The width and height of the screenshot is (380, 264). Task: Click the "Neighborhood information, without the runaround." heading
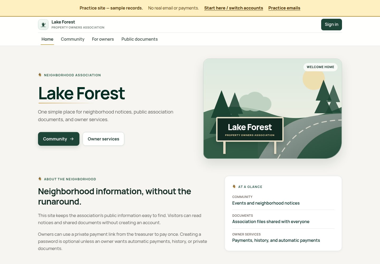[x=115, y=196]
